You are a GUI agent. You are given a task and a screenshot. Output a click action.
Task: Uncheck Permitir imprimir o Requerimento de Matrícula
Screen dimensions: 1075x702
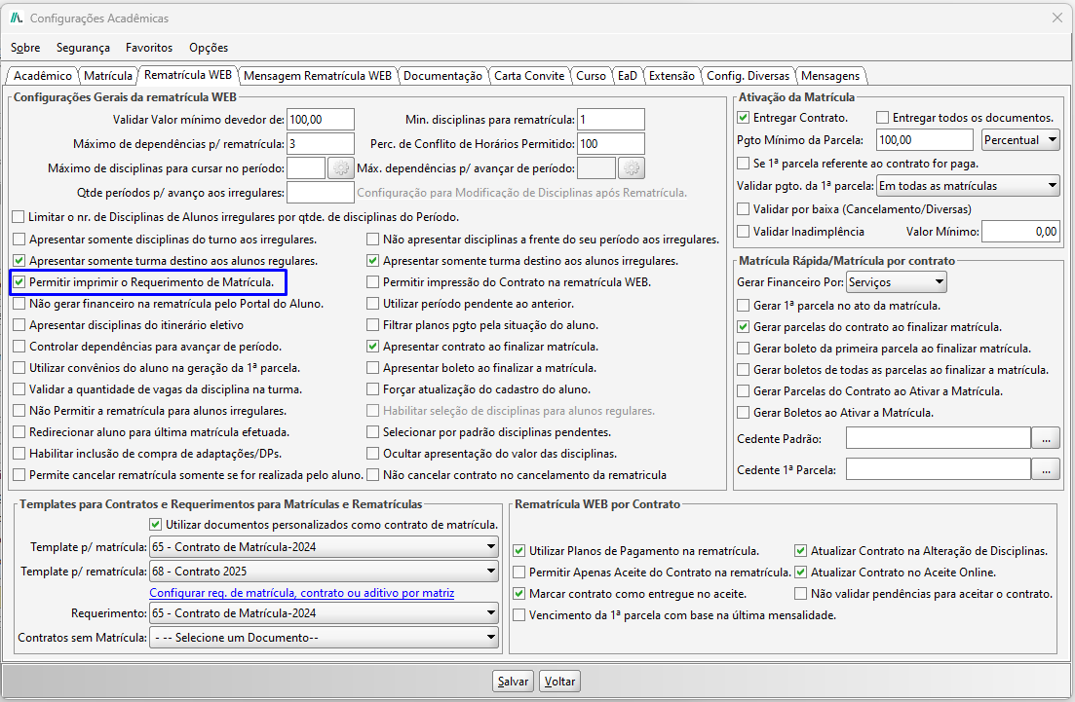click(19, 282)
